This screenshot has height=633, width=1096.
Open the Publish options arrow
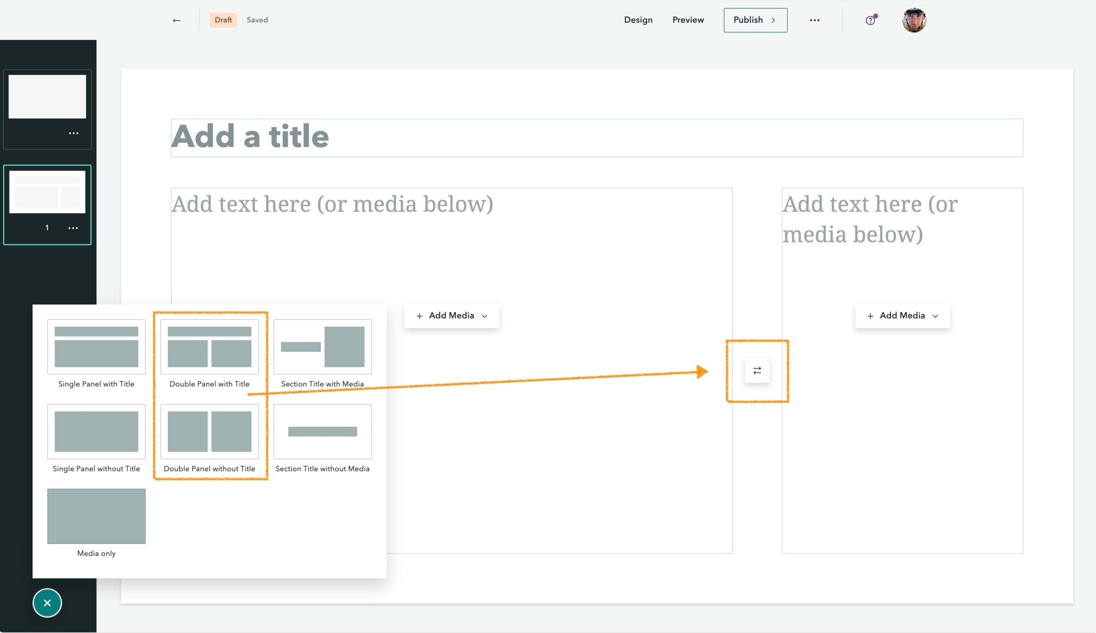(774, 20)
